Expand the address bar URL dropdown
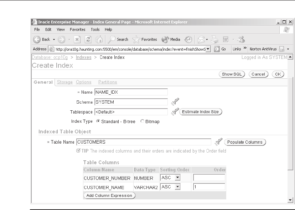Screen dimensions: 295x210 (x=208, y=49)
